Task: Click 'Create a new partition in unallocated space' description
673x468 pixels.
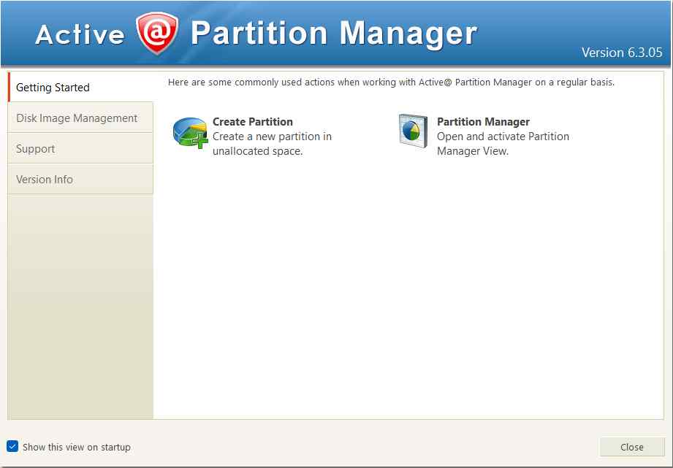Action: (272, 144)
